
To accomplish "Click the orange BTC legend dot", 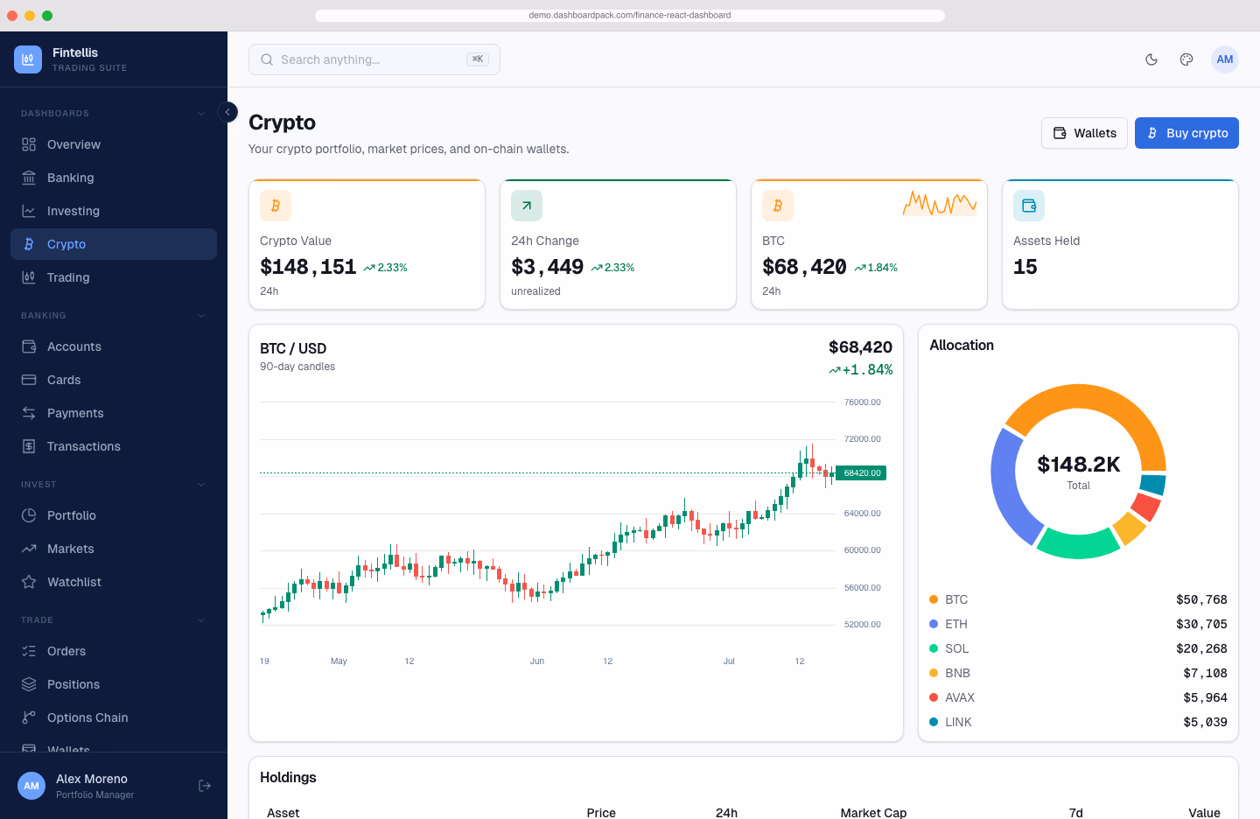I will pos(934,599).
